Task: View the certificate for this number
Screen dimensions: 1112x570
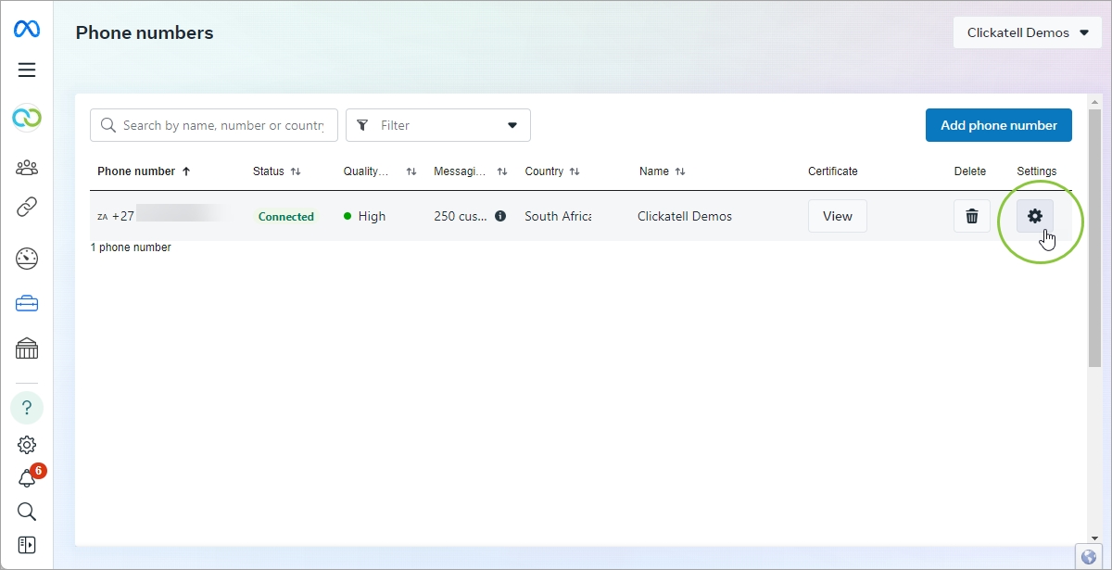Action: pyautogui.click(x=837, y=216)
